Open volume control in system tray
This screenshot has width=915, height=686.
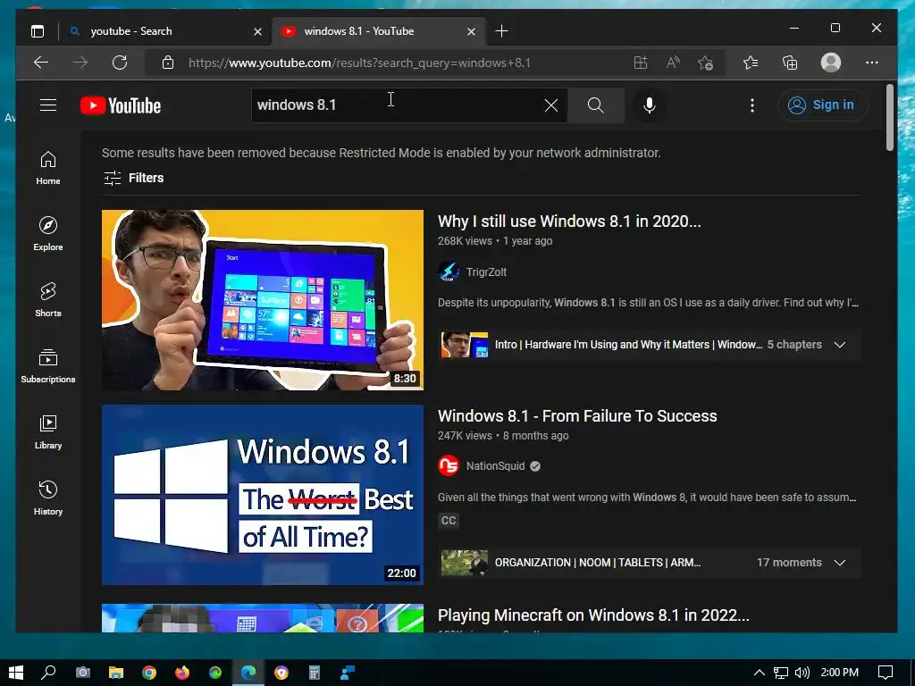coord(802,673)
